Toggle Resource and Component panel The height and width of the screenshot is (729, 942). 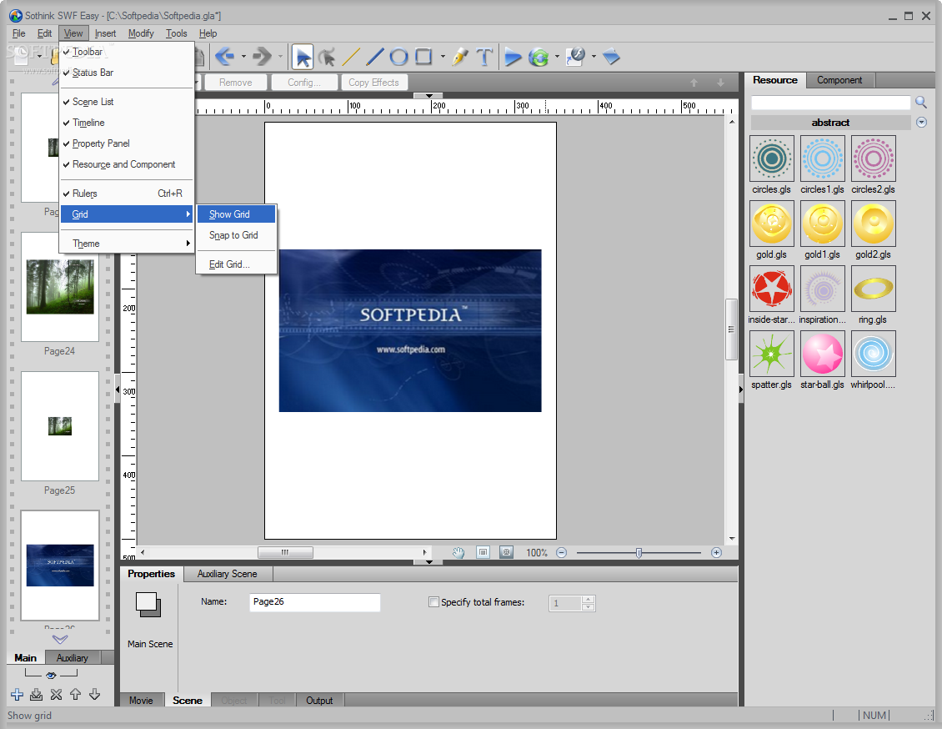click(x=127, y=164)
